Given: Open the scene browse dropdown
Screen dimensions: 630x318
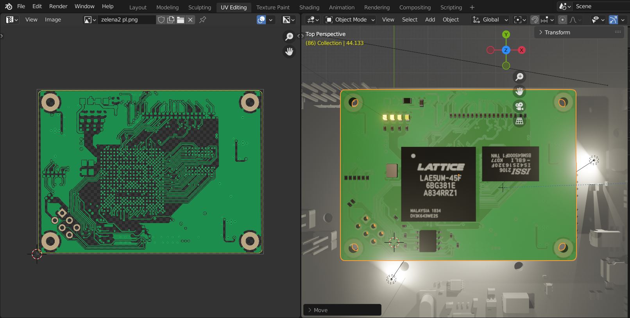Looking at the screenshot, I should [x=565, y=6].
